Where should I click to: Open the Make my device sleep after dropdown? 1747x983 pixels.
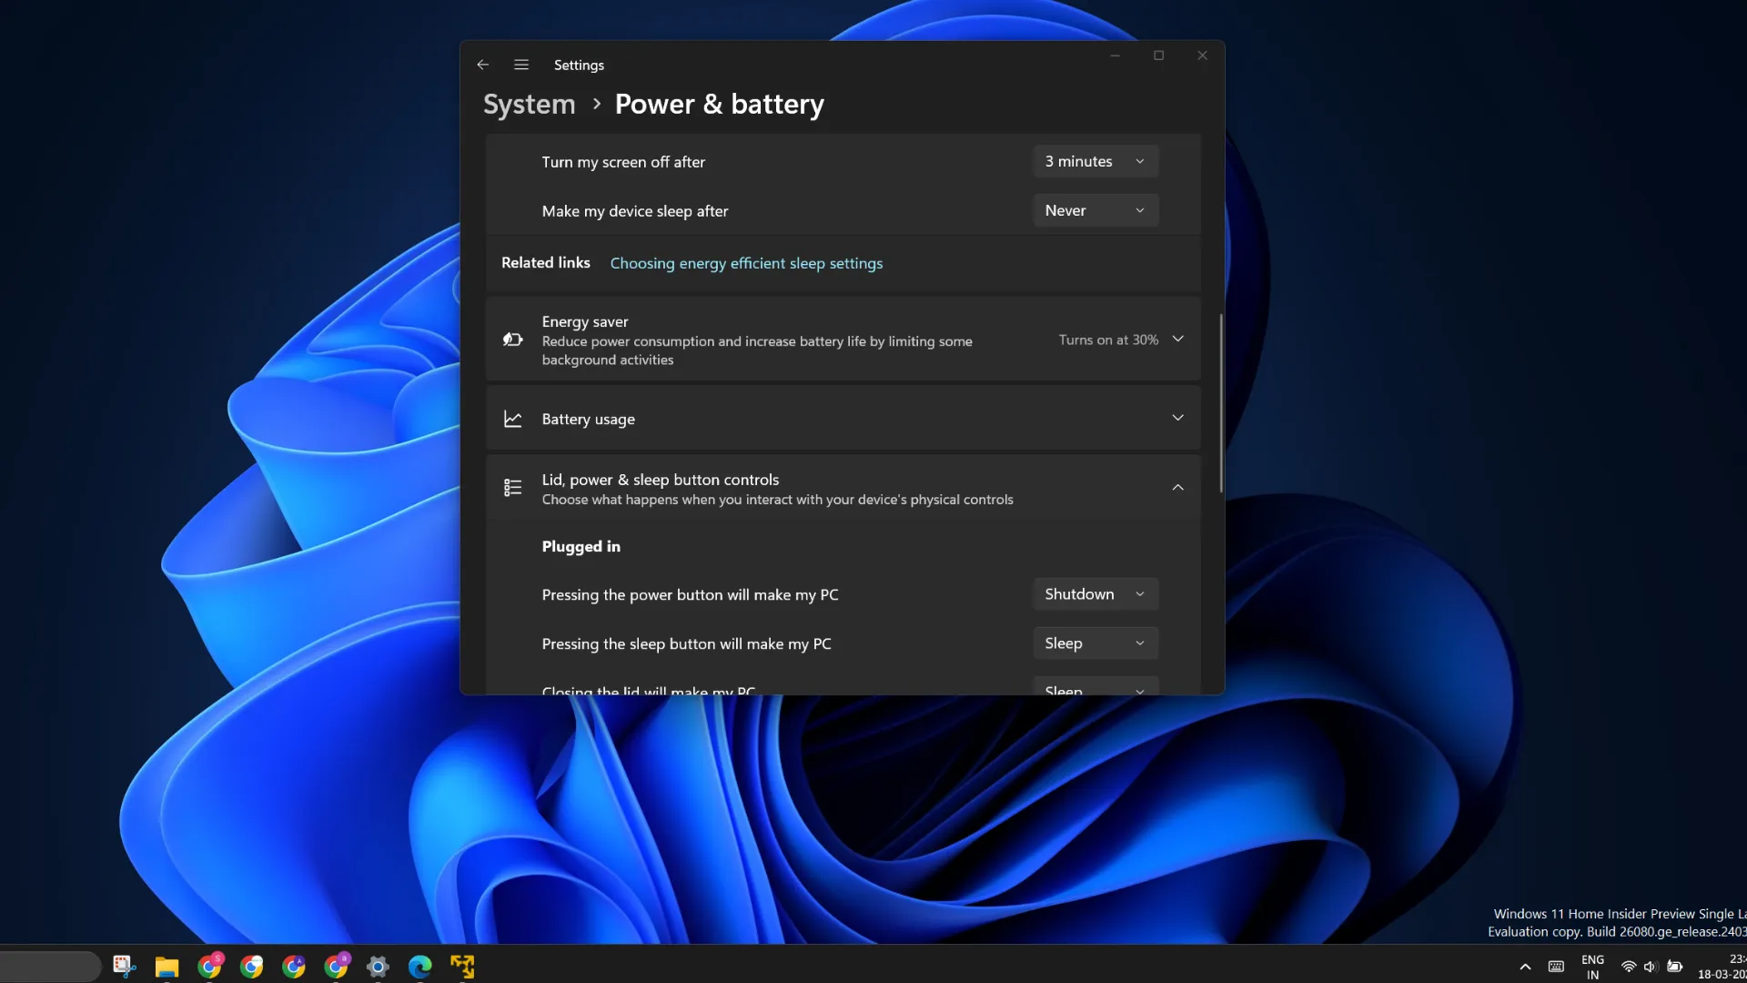1095,210
